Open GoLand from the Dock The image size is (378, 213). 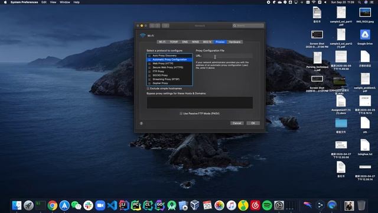(x=159, y=205)
